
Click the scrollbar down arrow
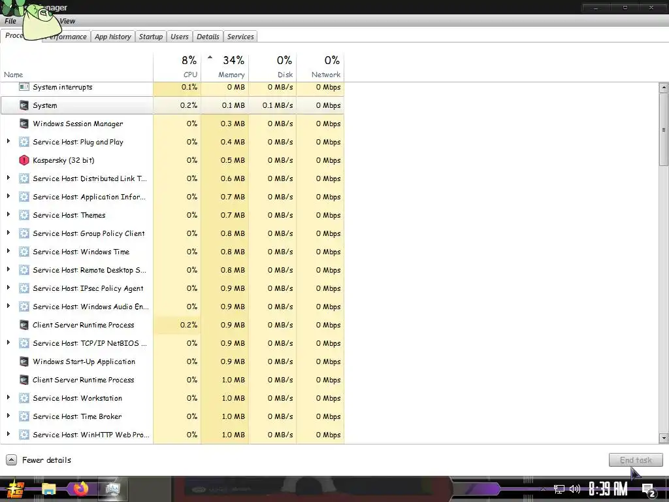(664, 438)
